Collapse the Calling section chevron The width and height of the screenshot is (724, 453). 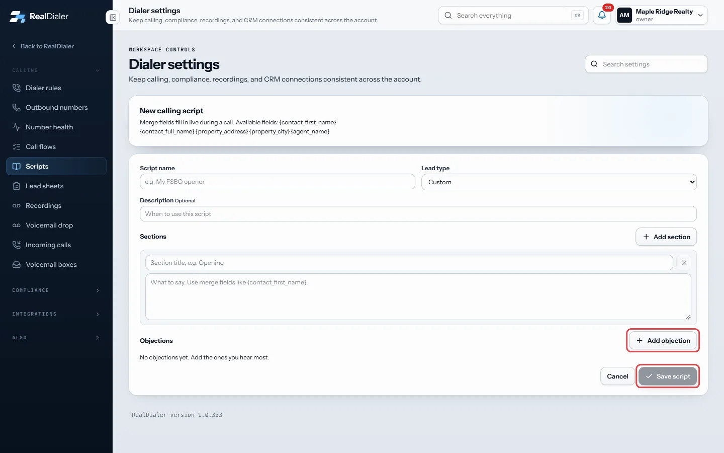[x=98, y=70]
